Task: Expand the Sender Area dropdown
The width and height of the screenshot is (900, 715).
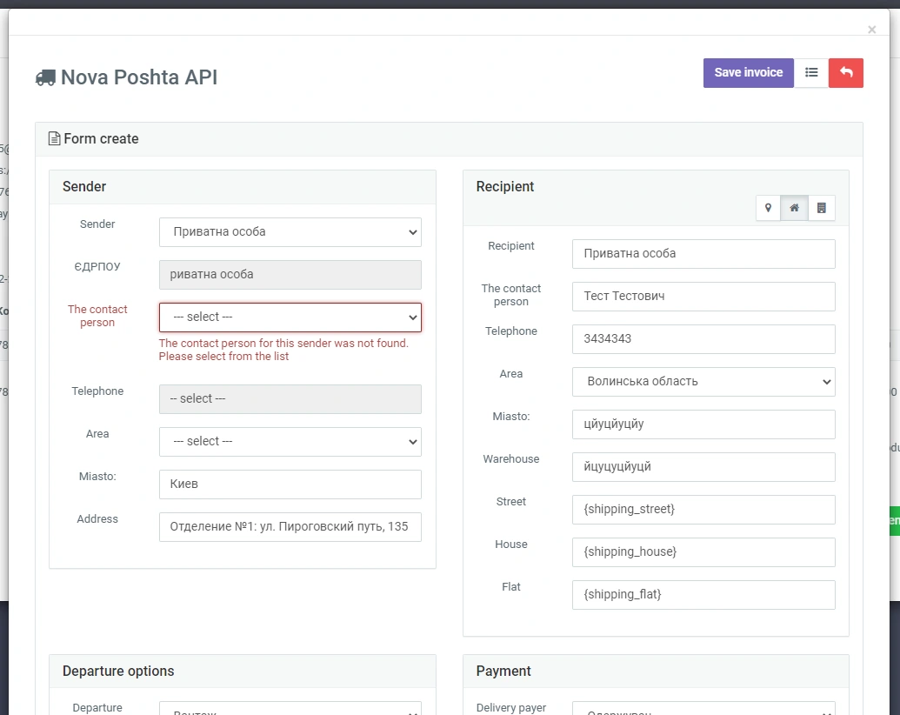Action: coord(290,442)
